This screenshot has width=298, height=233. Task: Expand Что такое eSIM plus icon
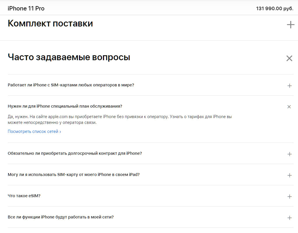(x=290, y=196)
